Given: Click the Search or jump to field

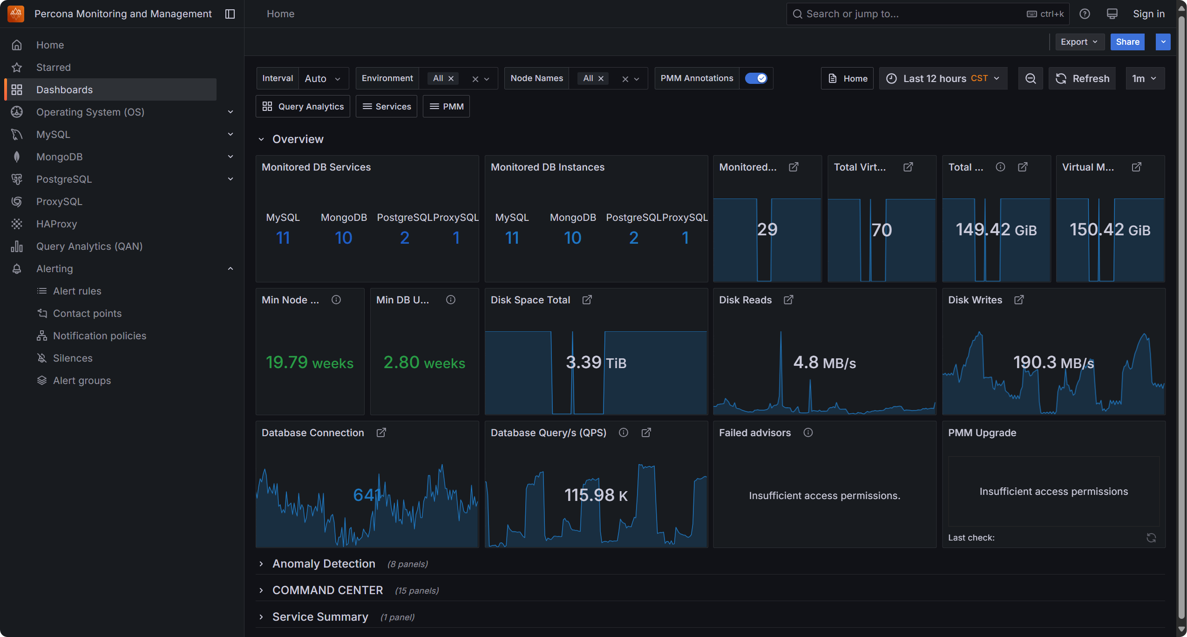Looking at the screenshot, I should [928, 14].
